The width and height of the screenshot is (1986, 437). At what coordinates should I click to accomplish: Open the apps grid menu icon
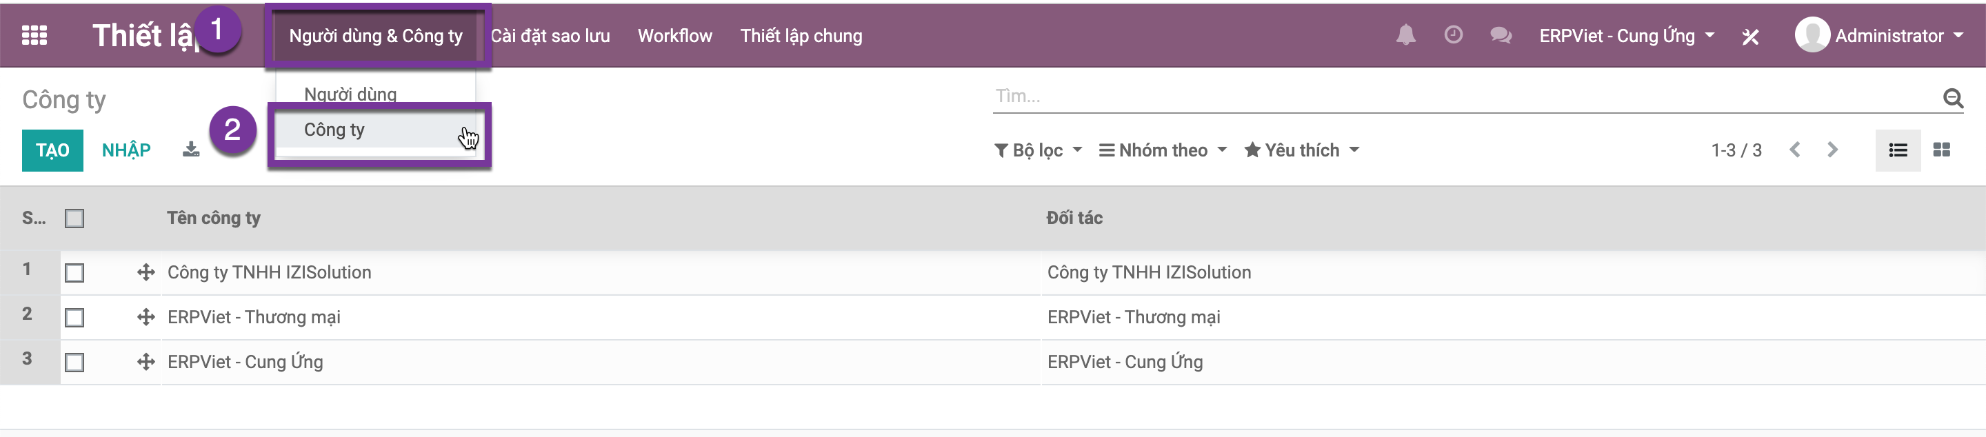click(34, 35)
